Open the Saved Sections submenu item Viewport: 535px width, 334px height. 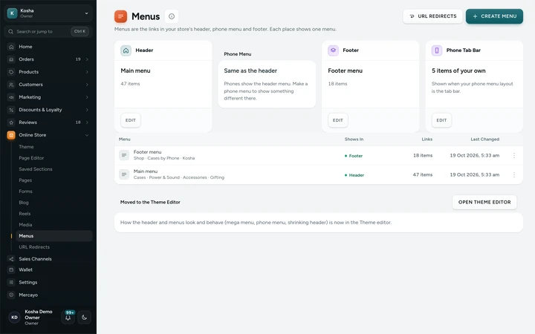(54, 169)
